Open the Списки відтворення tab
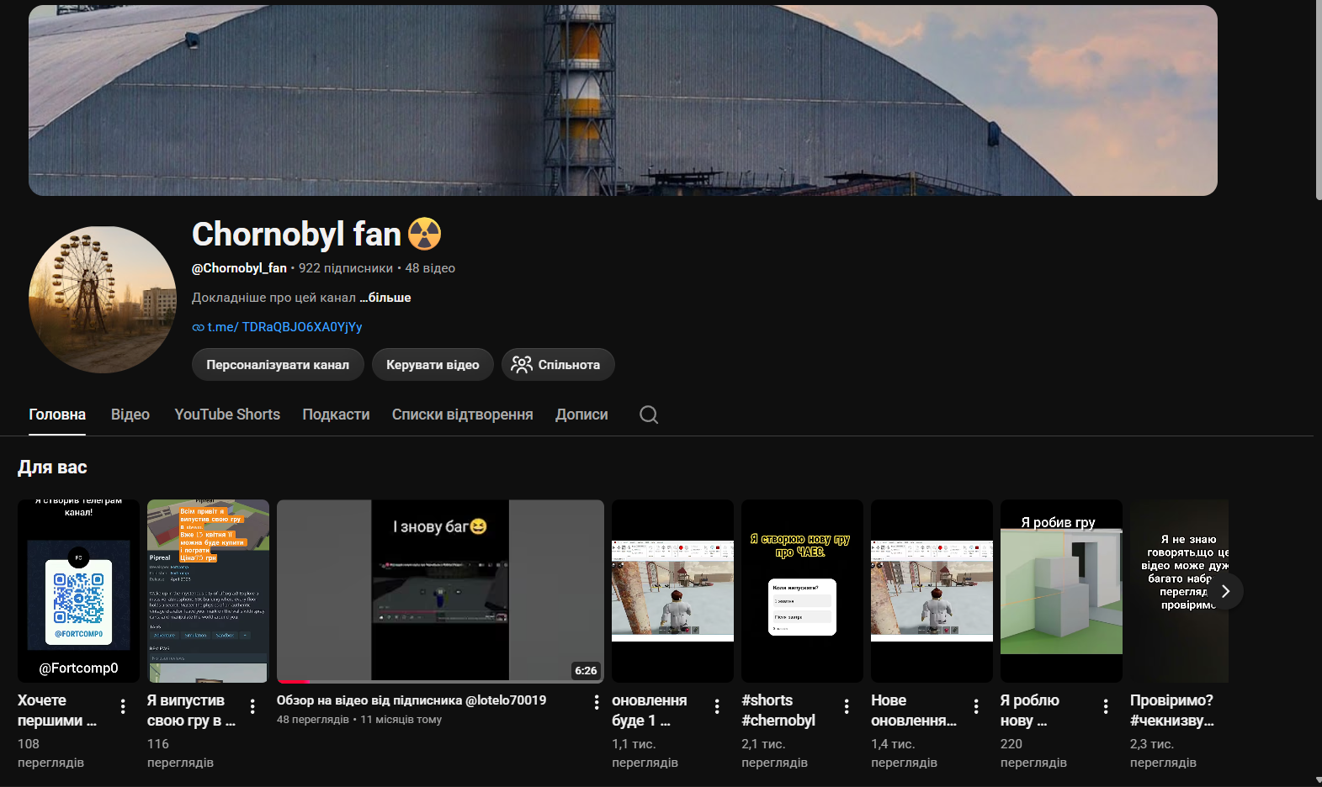Viewport: 1322px width, 787px height. 462,415
